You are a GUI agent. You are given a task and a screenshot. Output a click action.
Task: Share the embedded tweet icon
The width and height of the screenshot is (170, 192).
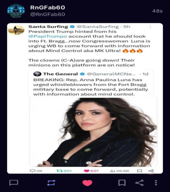[x=151, y=171]
